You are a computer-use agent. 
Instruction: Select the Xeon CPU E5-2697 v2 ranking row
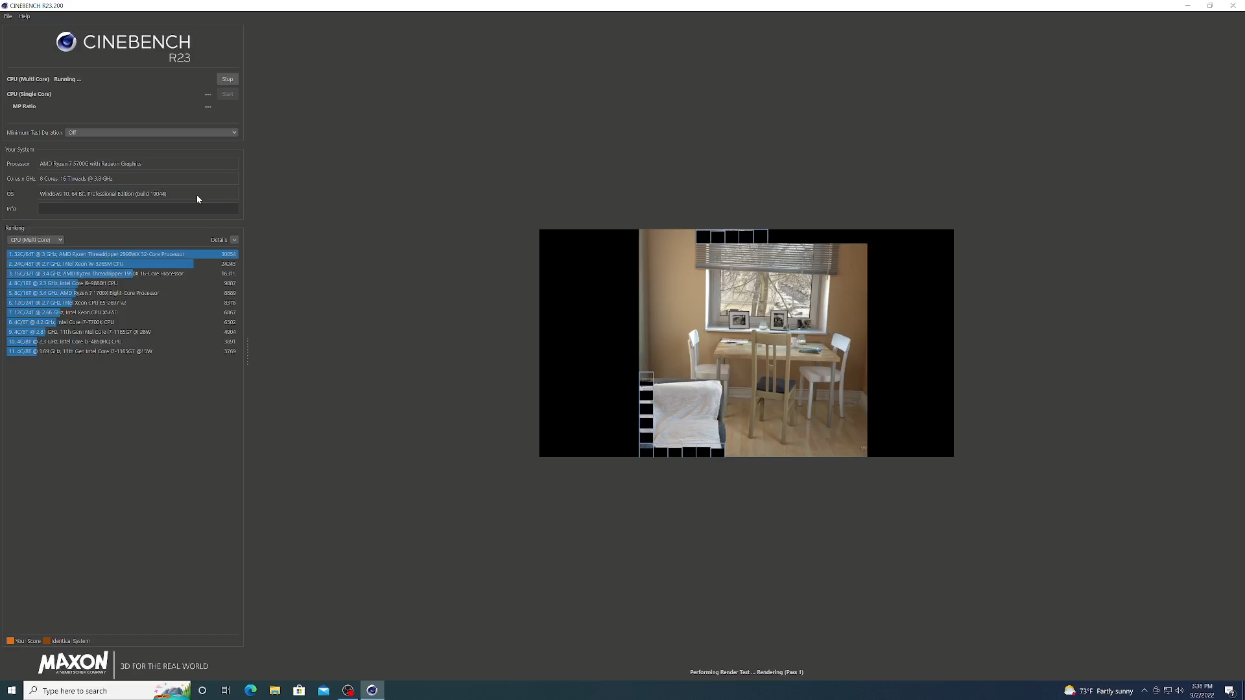[x=123, y=303]
